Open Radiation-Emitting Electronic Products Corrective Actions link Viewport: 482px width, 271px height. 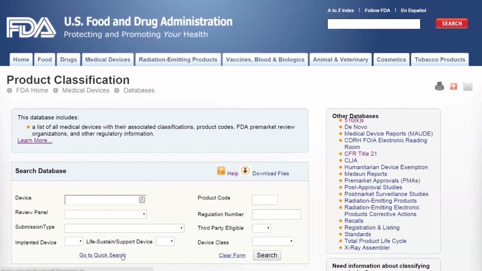(x=382, y=211)
